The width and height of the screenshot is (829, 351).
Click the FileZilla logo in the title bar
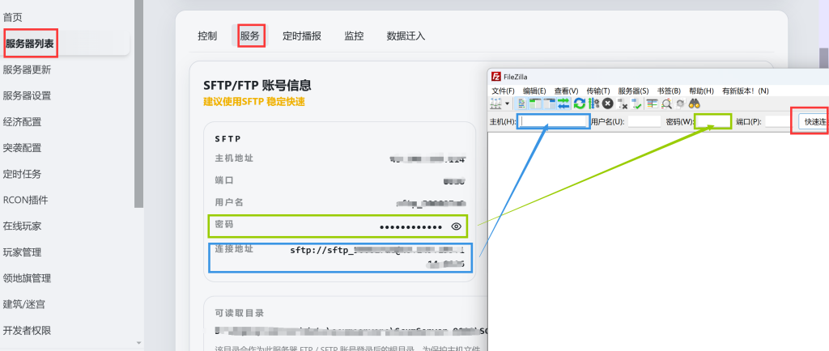[x=496, y=77]
